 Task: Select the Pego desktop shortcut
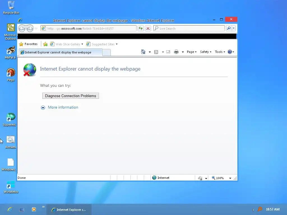(x=11, y=74)
